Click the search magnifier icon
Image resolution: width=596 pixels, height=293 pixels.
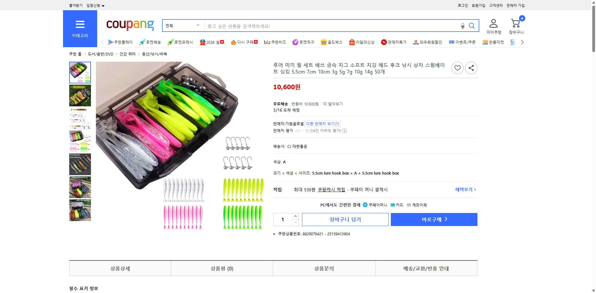tap(472, 26)
